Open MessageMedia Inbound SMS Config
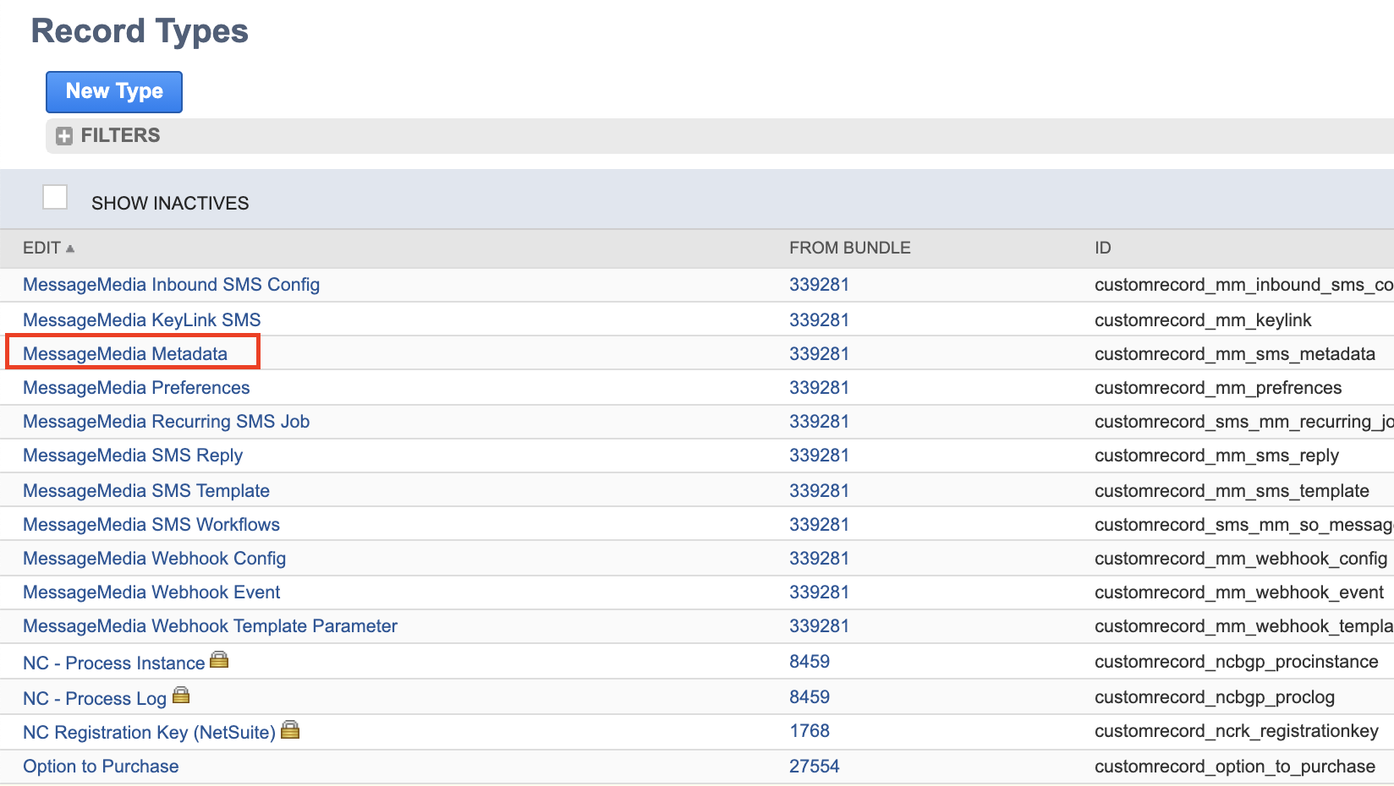This screenshot has height=786, width=1394. tap(171, 285)
